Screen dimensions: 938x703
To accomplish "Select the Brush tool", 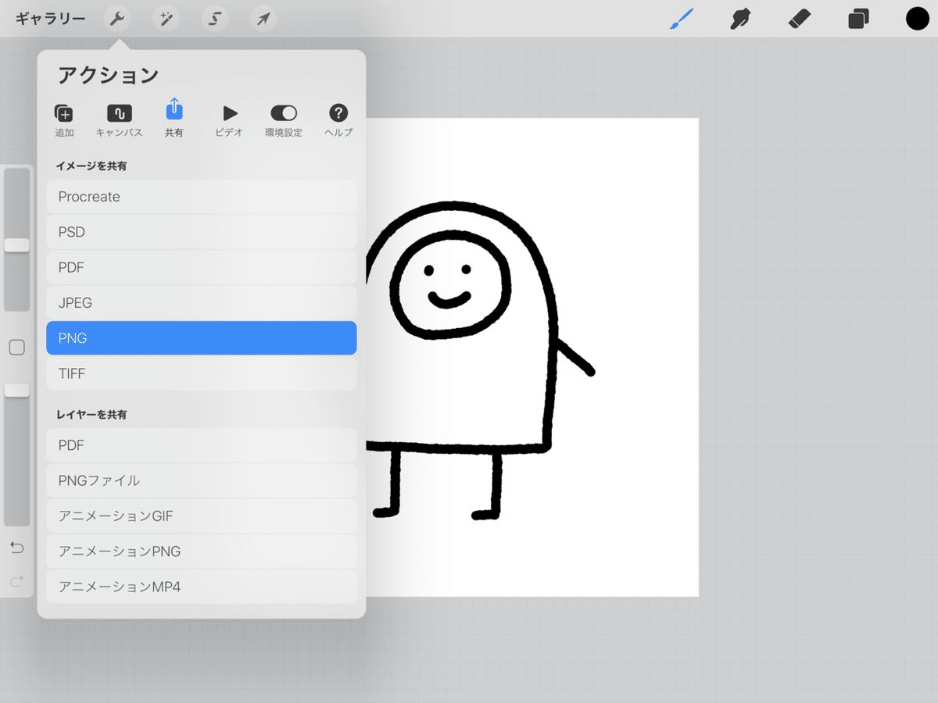I will point(682,19).
